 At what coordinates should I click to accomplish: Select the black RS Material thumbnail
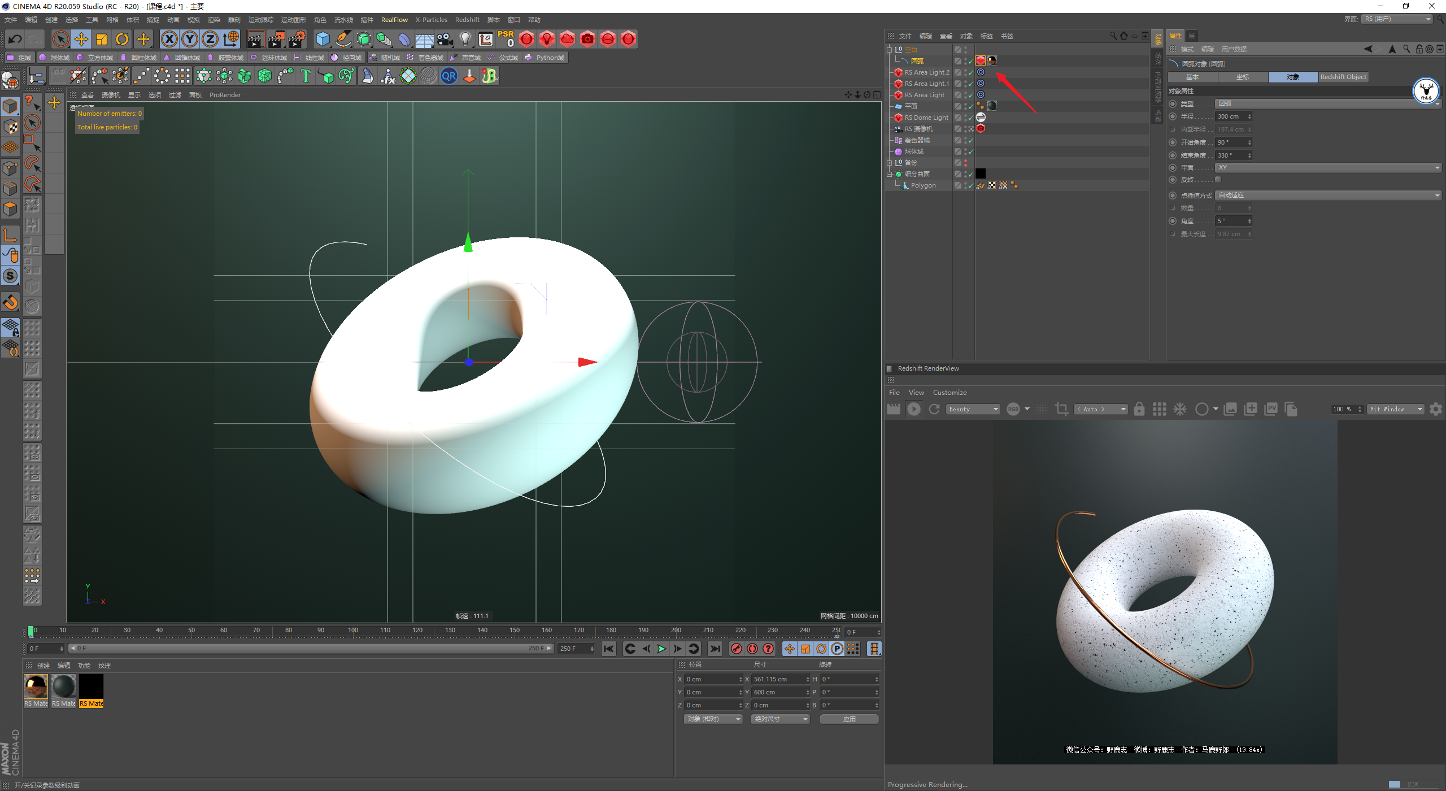click(x=91, y=687)
